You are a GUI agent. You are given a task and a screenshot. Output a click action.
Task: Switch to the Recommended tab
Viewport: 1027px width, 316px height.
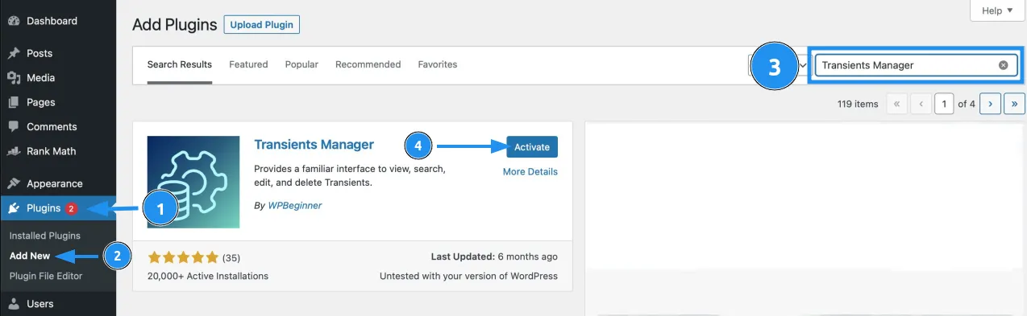click(x=368, y=64)
